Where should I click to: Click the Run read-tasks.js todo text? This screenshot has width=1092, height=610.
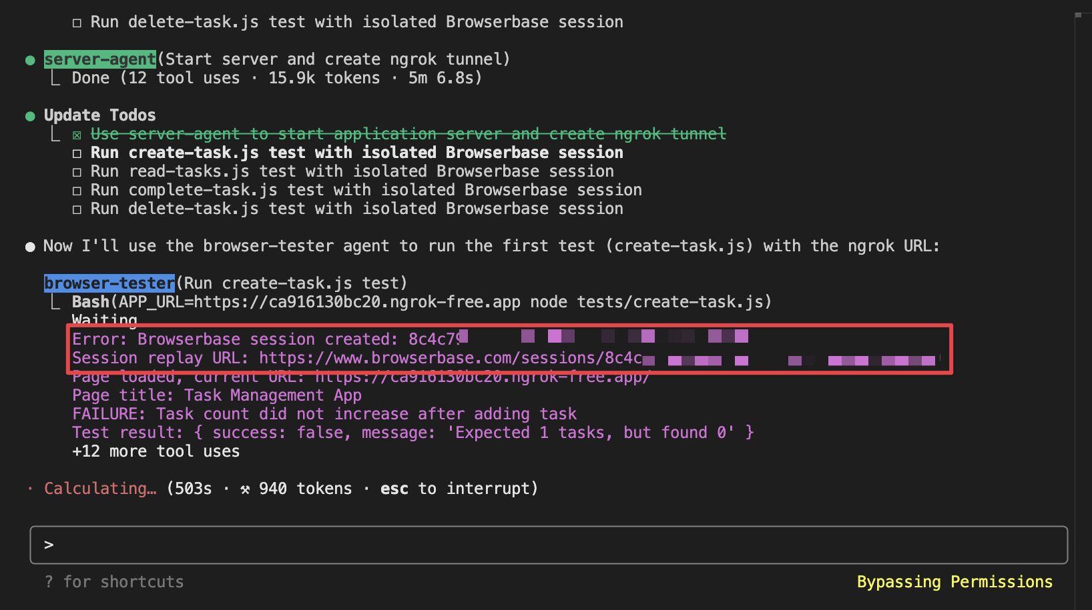tap(352, 171)
